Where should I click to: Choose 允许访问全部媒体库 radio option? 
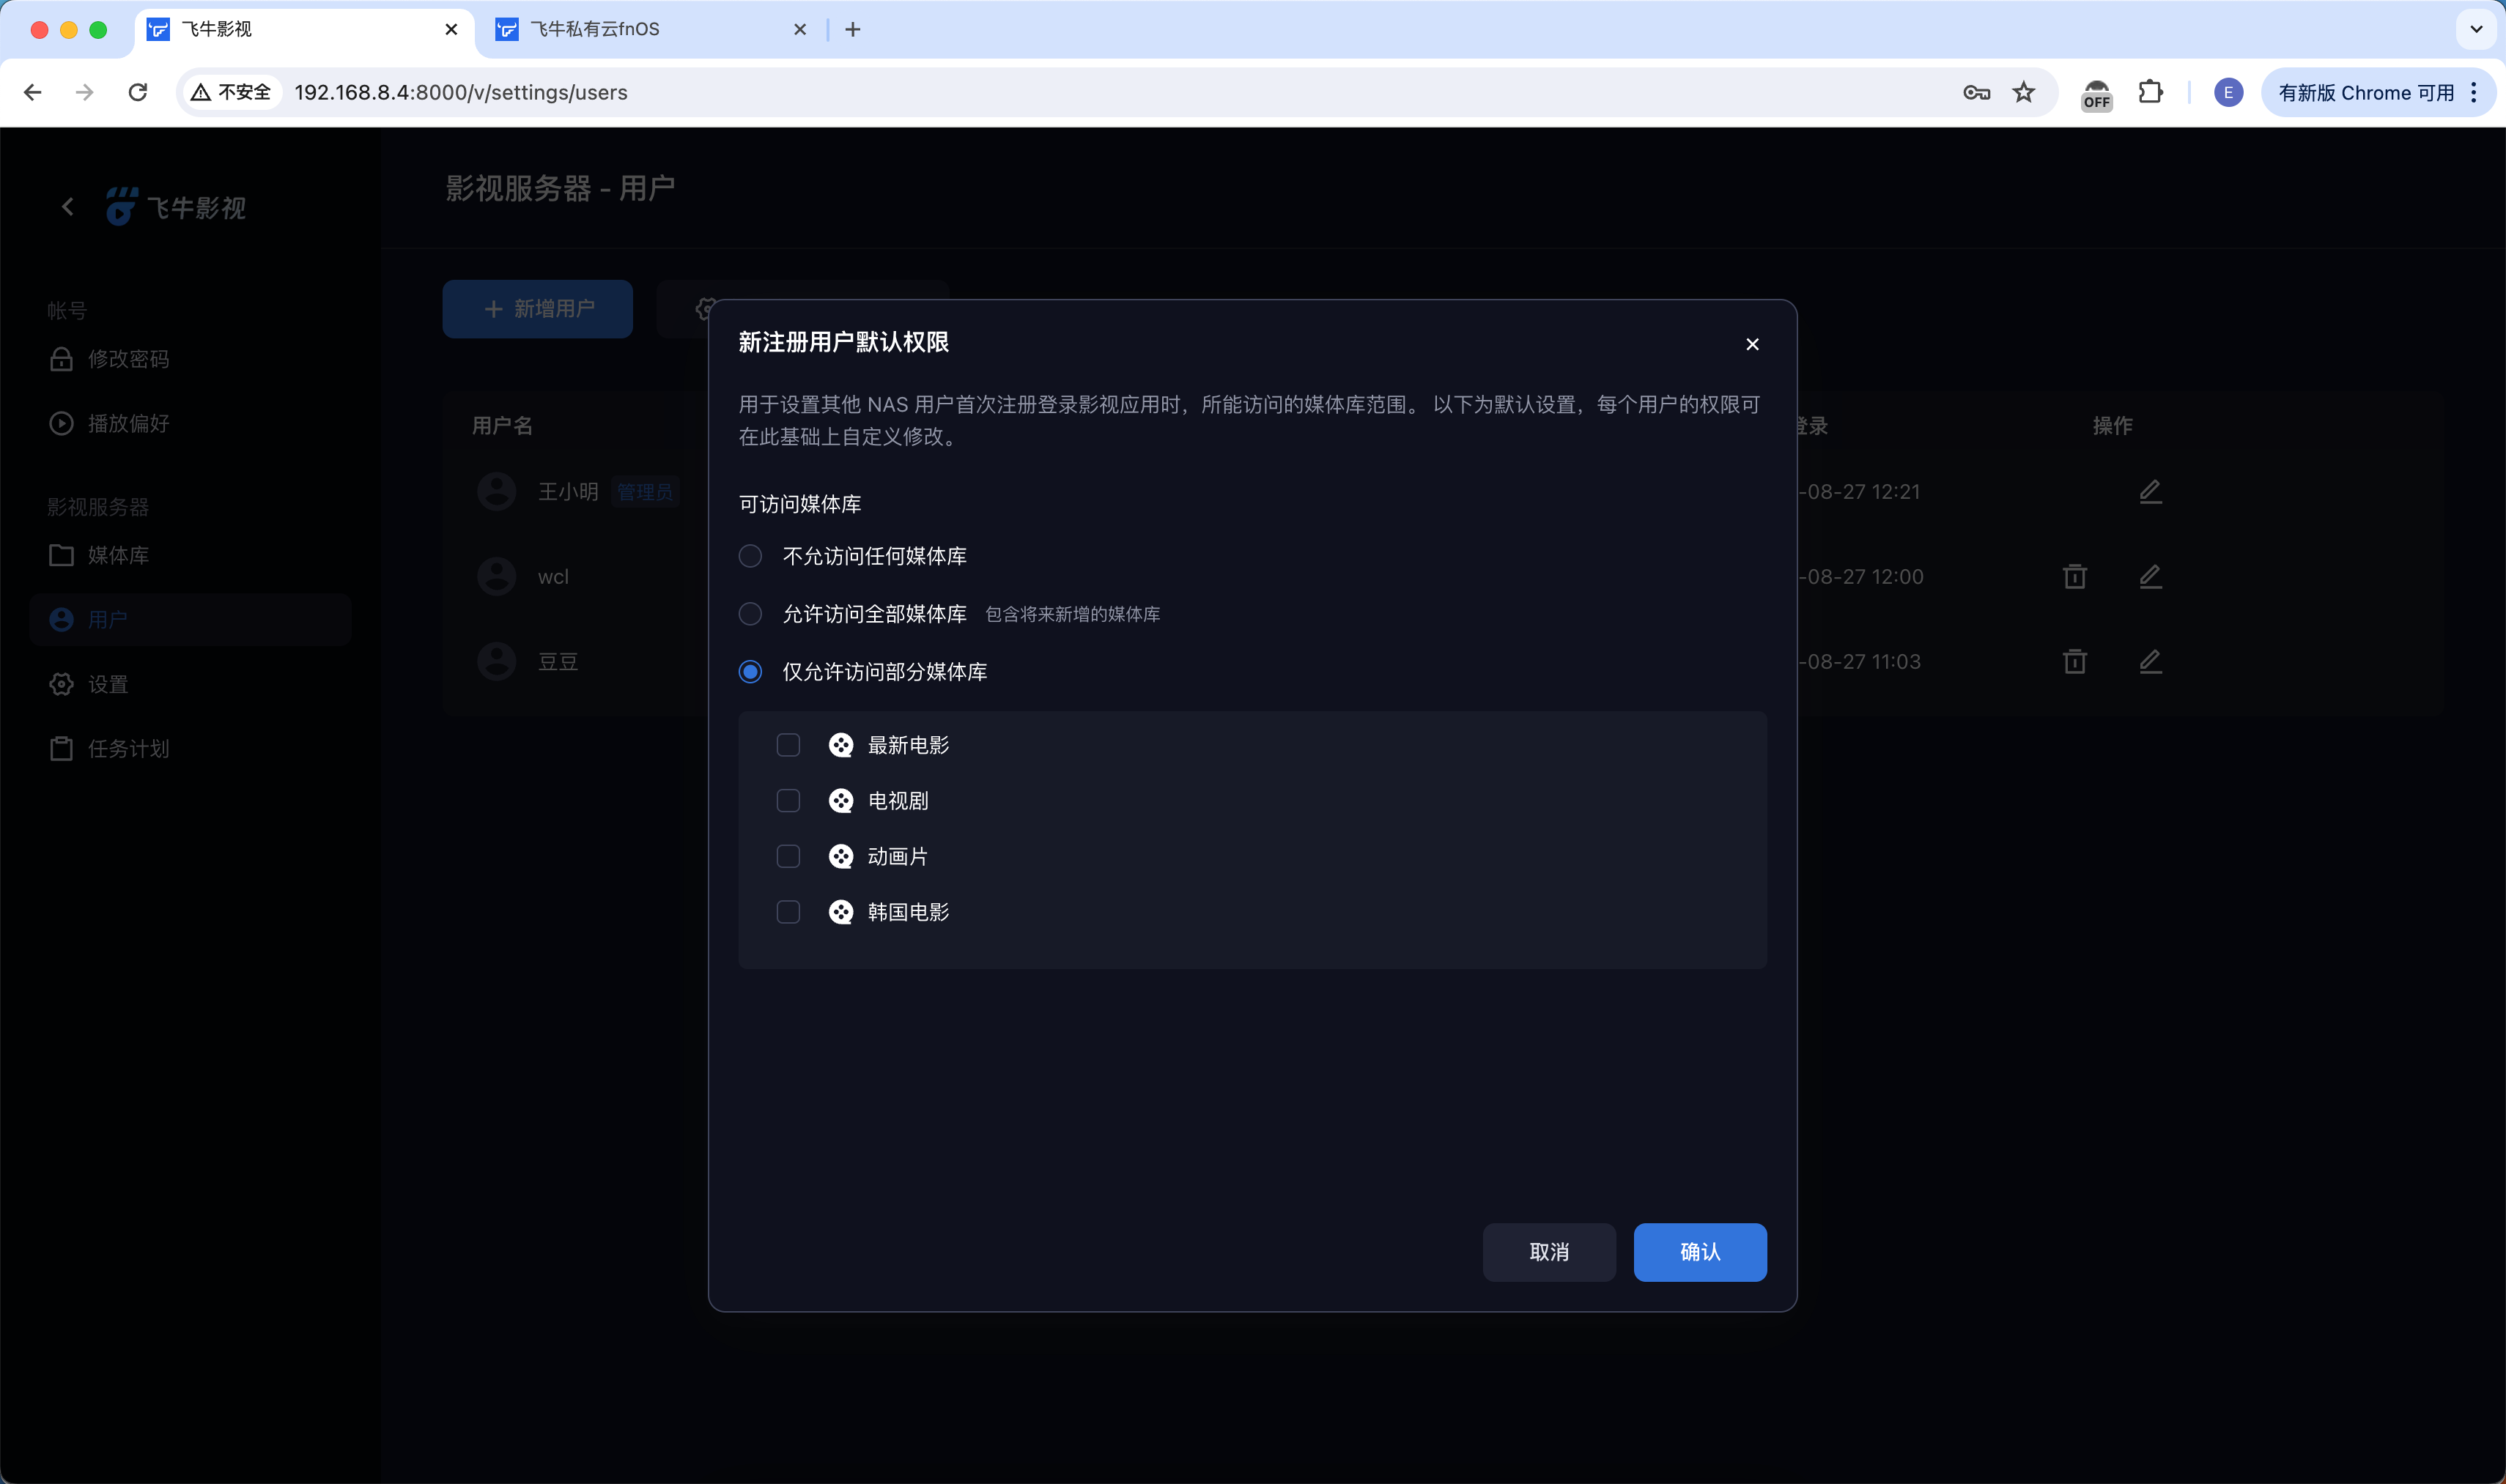coord(750,614)
